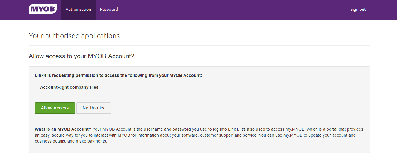397x168 pixels.
Task: Click the divider line under the page heading
Action: tap(199, 45)
